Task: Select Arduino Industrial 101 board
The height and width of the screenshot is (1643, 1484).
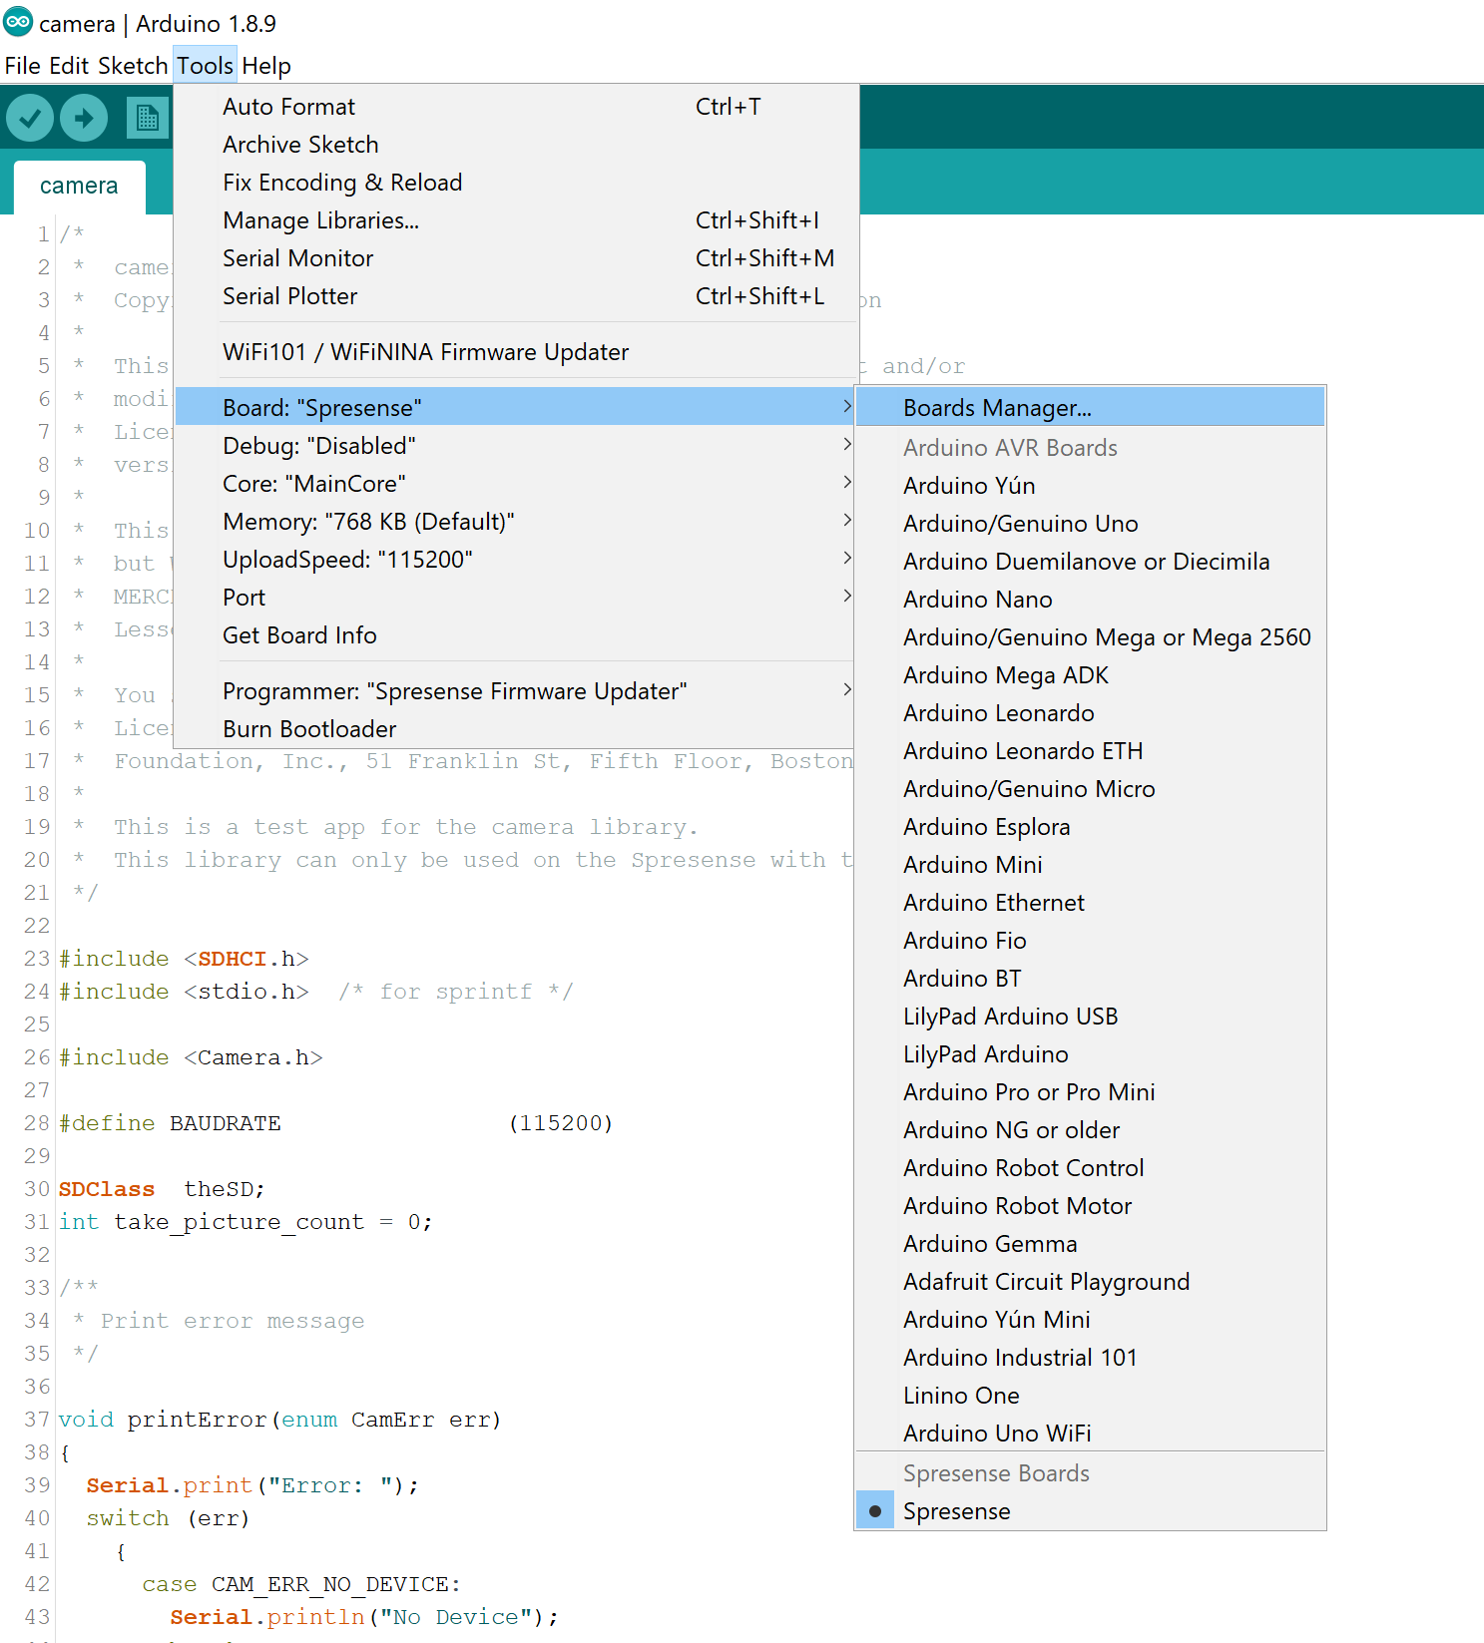Action: coord(1090,1357)
